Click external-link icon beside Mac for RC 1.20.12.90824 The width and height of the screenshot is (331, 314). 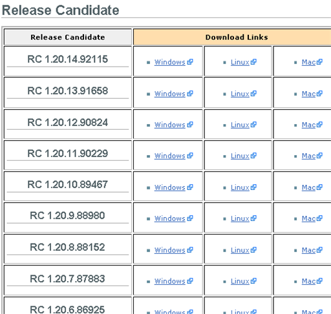(x=319, y=125)
